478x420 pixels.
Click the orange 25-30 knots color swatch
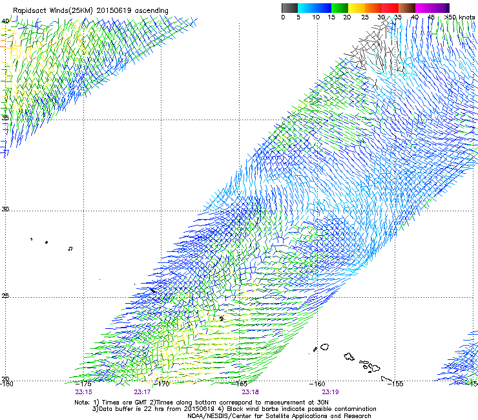pyautogui.click(x=373, y=8)
